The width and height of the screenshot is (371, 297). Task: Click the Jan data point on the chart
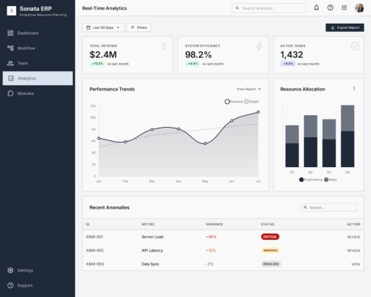(99, 138)
